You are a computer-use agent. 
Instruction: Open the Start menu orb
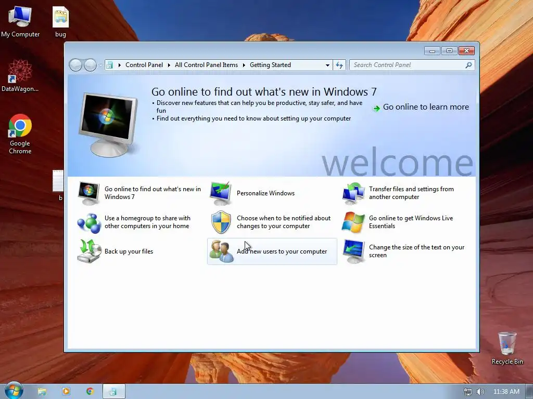14,390
